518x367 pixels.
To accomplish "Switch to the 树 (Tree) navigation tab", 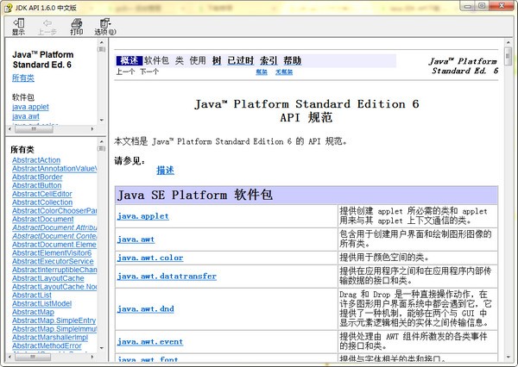I will (x=216, y=60).
